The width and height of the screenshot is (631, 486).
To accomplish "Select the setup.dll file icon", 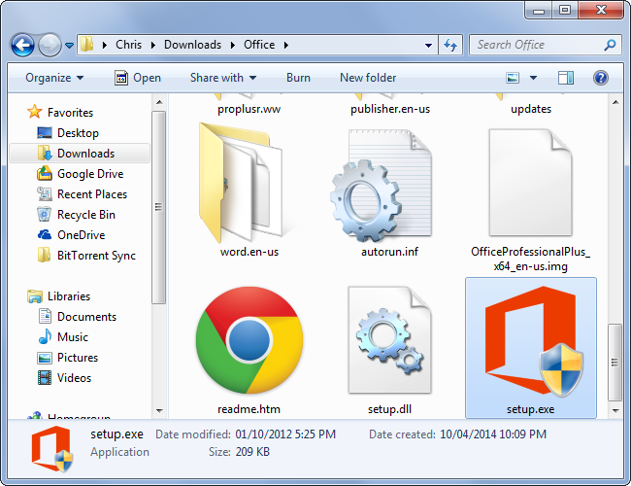I will click(x=389, y=340).
